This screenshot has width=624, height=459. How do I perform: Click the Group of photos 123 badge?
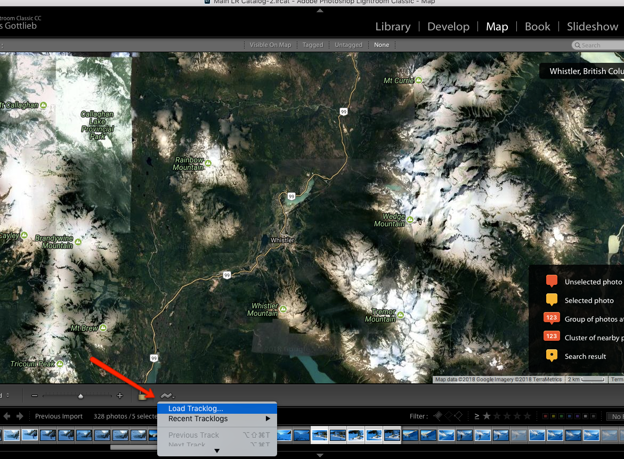(552, 318)
